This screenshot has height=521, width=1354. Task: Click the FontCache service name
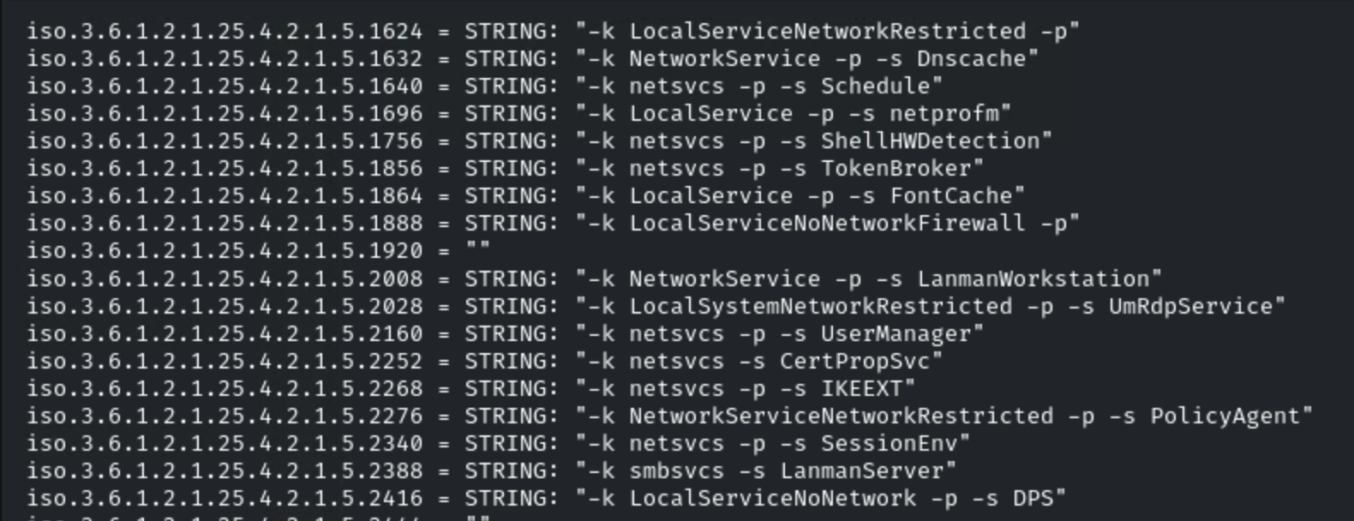pyautogui.click(x=950, y=196)
